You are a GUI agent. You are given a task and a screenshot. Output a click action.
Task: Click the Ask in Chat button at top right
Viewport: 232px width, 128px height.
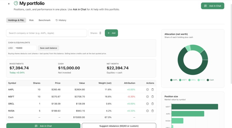coord(212,6)
